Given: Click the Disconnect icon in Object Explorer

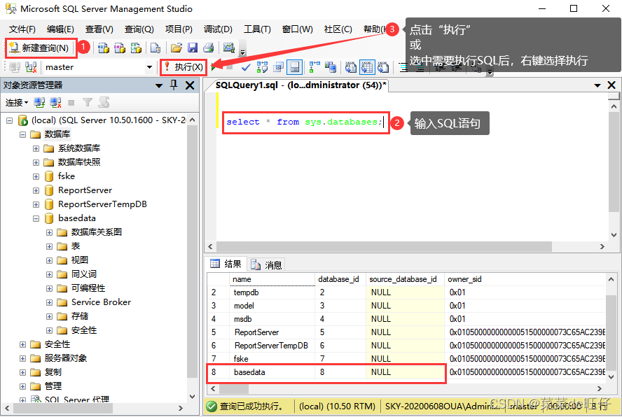Looking at the screenshot, I should point(55,103).
